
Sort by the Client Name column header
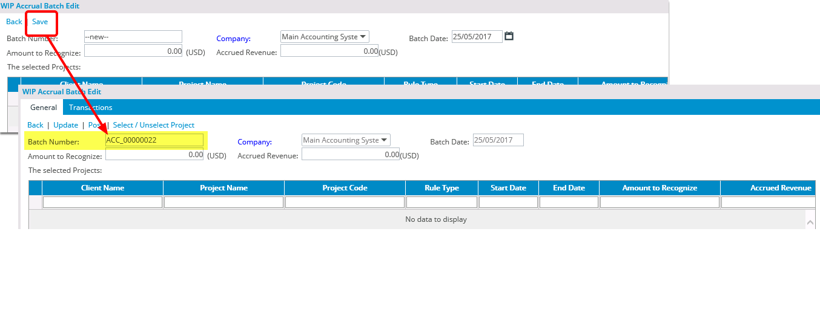click(x=102, y=188)
